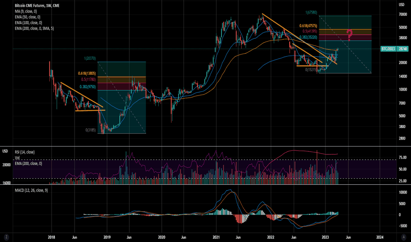Screen dimensions: 411x242
Task: Click the 50.00 RSI scale label
Action: [x=403, y=169]
